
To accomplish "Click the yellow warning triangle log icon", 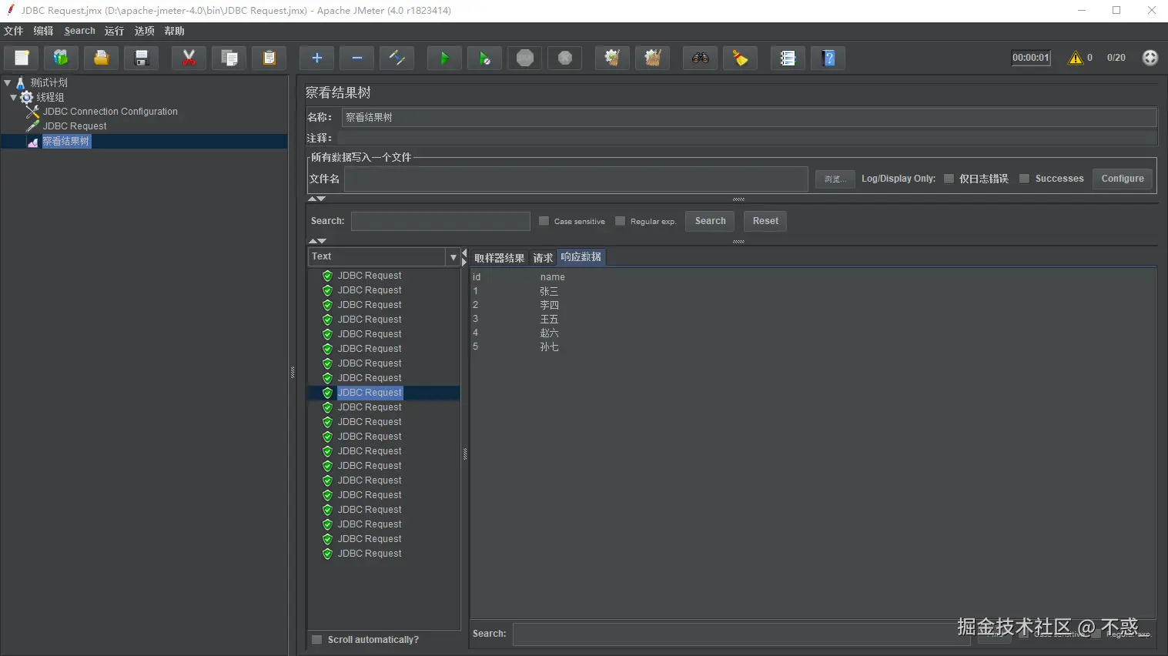I will pyautogui.click(x=1075, y=58).
